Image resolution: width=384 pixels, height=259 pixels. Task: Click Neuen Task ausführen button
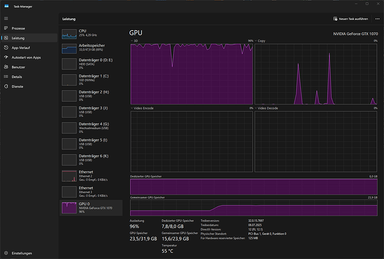tap(351, 19)
